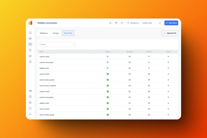Click the See Plans button
This screenshot has height=138, width=207.
(x=171, y=23)
